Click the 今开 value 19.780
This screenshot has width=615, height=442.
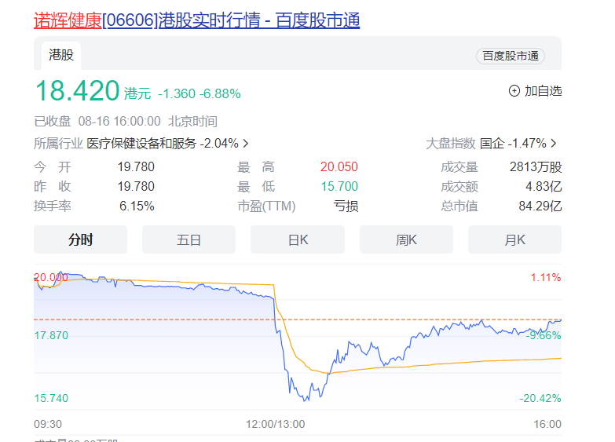click(136, 167)
